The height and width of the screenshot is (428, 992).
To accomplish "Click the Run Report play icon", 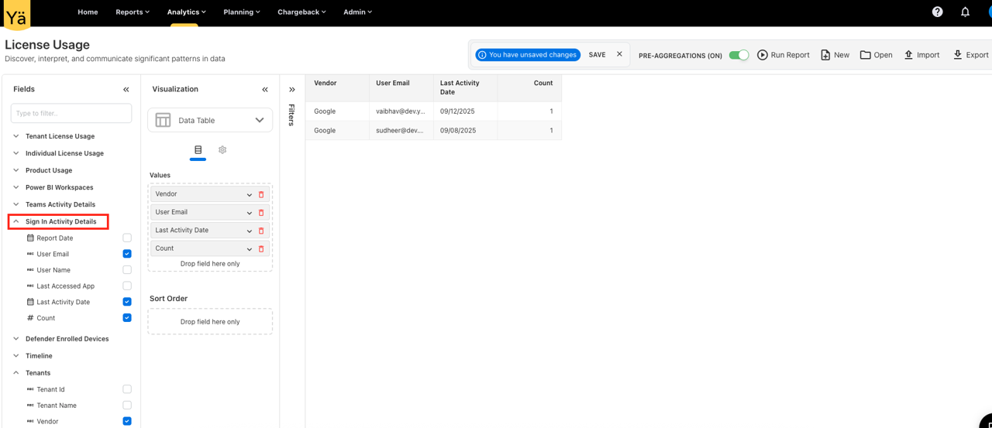I will click(763, 55).
